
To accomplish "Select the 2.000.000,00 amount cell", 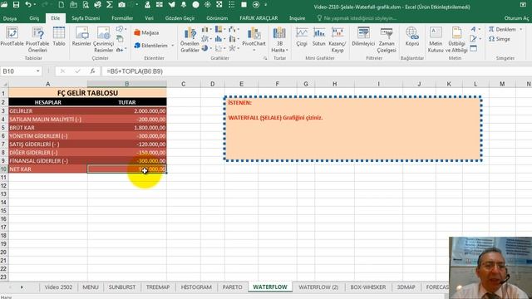I will (127, 110).
